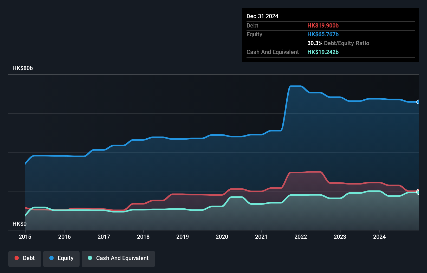Click the 2024 x-axis label
This screenshot has height=273, width=427.
click(x=379, y=237)
